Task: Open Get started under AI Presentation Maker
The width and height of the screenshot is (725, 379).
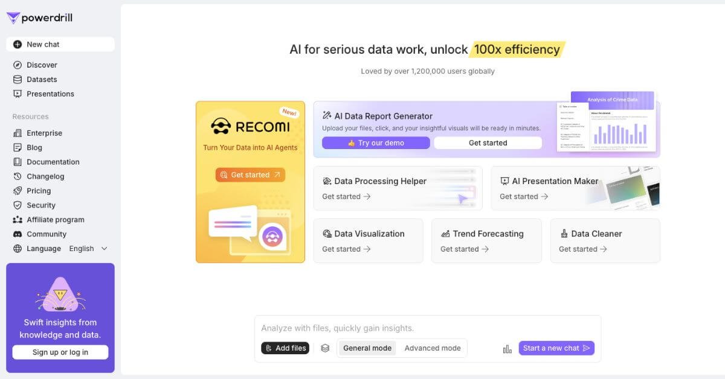Action: point(524,197)
